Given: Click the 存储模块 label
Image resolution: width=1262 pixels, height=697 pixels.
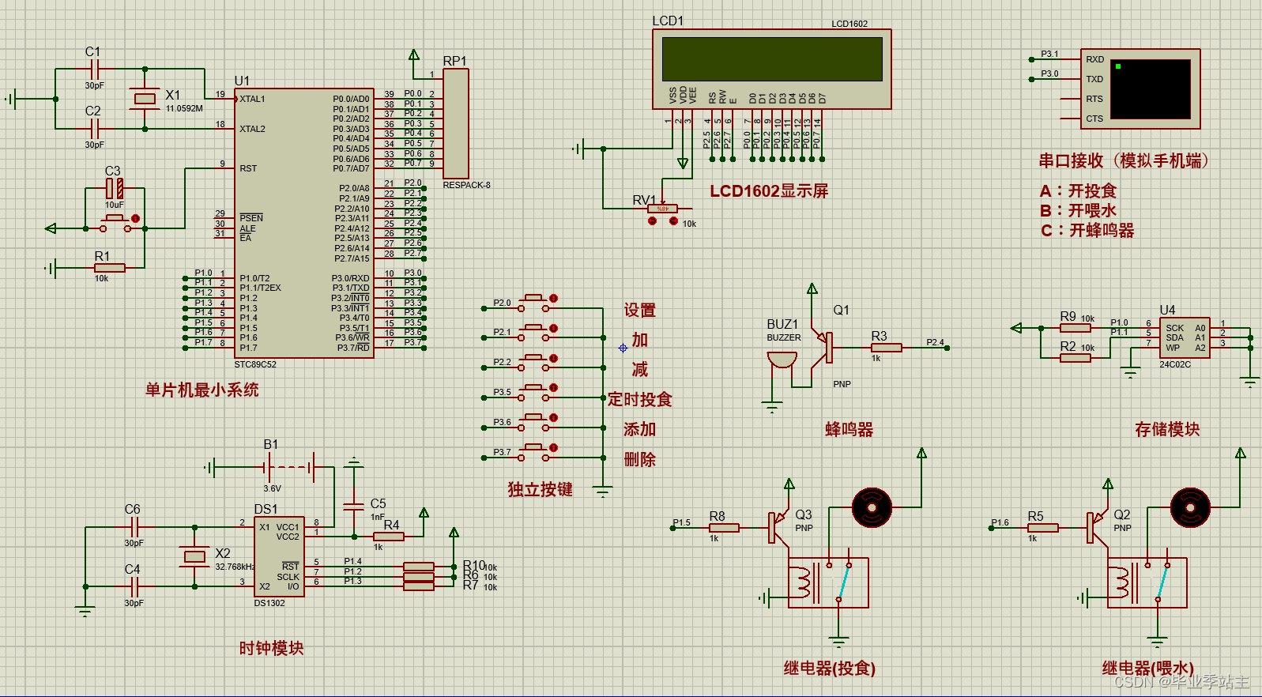Looking at the screenshot, I should click(1167, 429).
